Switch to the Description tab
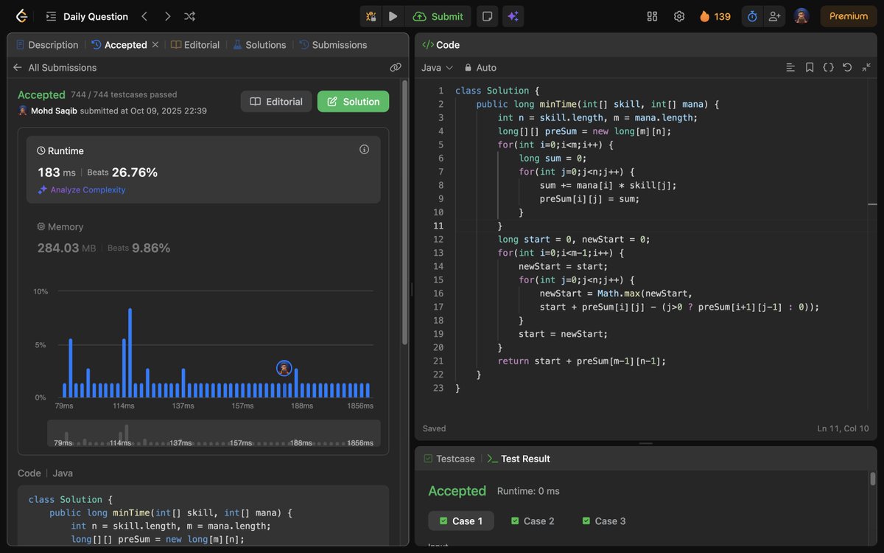Viewport: 884px width, 553px height. click(46, 45)
